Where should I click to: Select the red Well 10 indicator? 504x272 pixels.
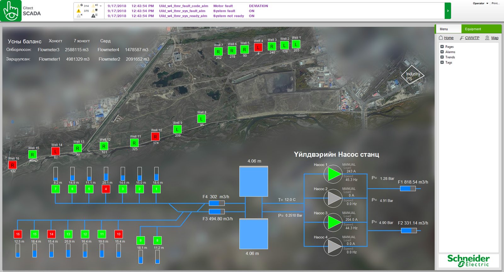155,137
